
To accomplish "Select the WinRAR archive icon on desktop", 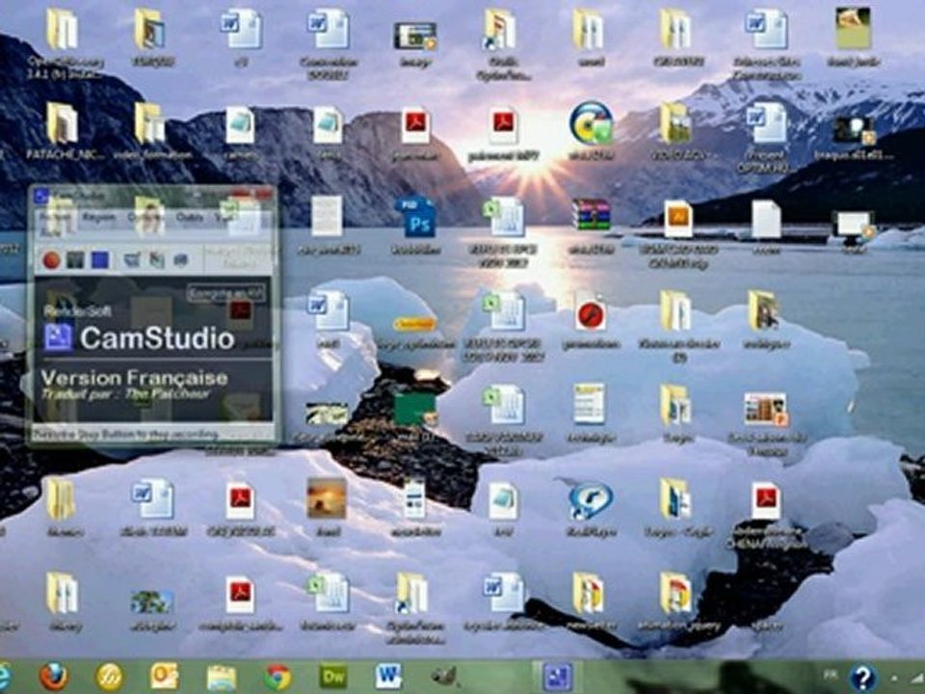I will [x=591, y=226].
